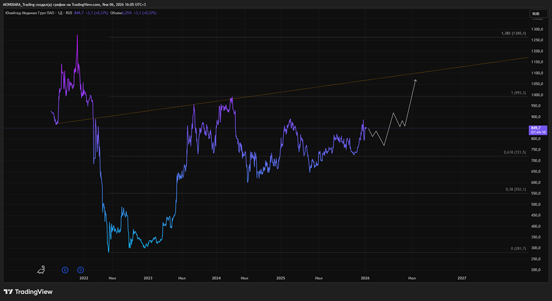
Task: Click the 450,0 price scale label
Action: tap(537, 215)
